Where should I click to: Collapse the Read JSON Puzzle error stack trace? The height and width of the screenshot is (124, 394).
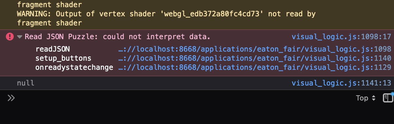(x=20, y=37)
